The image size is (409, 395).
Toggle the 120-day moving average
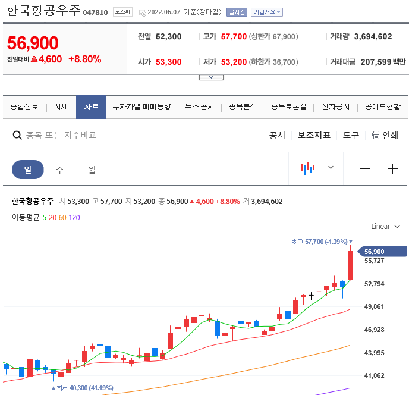(74, 218)
